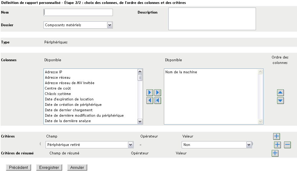Select Nom de la machine column

[x=181, y=72]
